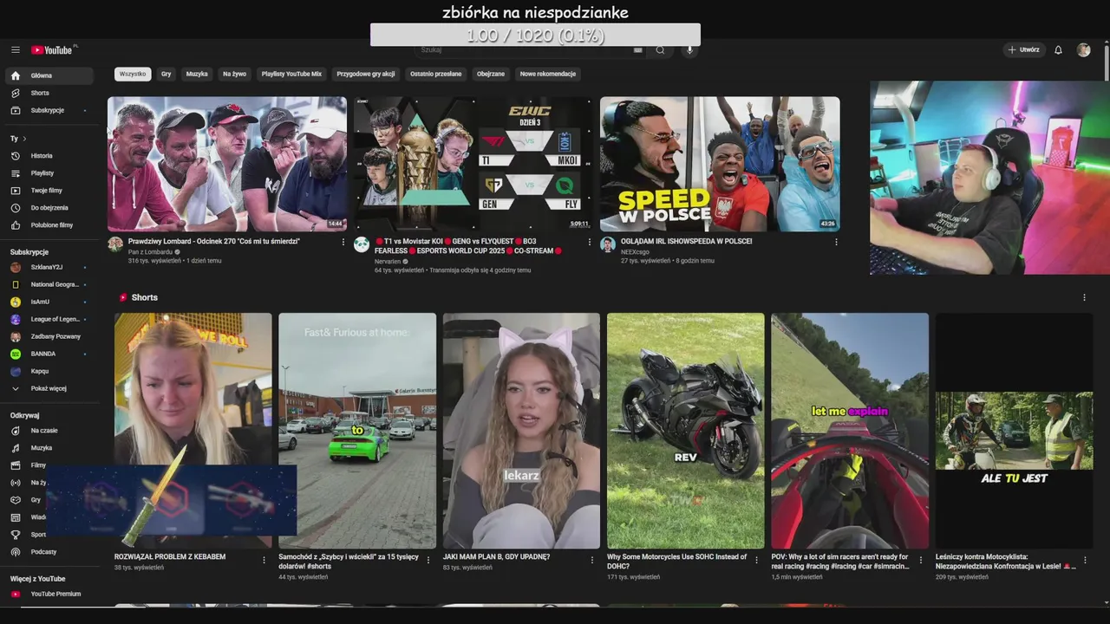
Task: Open the hamburger guide menu
Action: coord(16,50)
